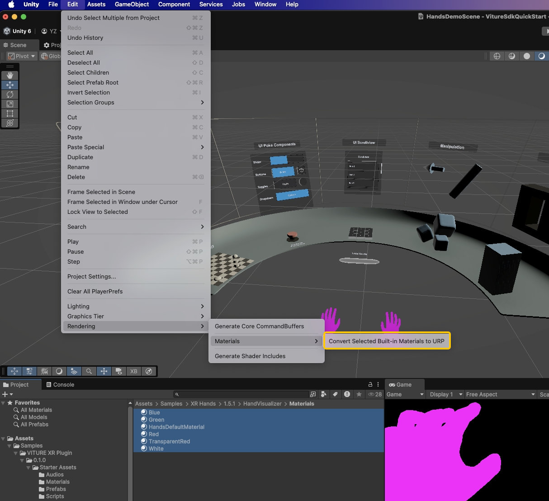Click HandVisualizer in the breadcrumb path
Screen dimensions: 549x501
262,404
